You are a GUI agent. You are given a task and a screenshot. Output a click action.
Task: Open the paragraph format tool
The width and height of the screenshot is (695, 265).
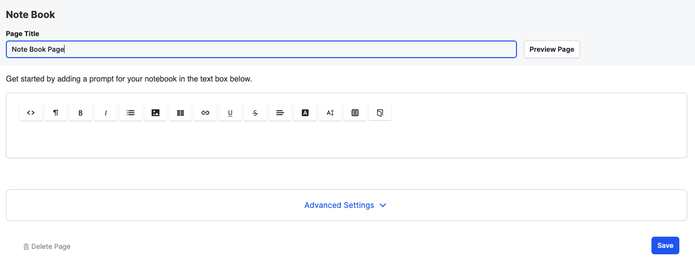(x=56, y=113)
